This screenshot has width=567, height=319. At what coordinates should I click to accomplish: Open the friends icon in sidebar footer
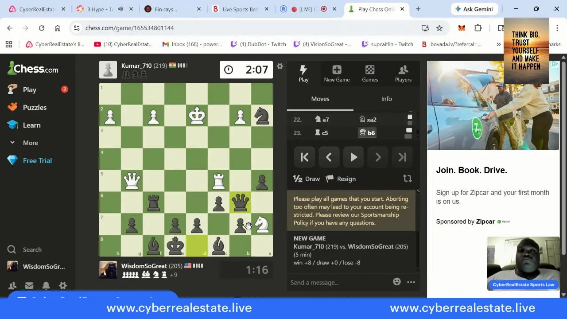click(12, 286)
